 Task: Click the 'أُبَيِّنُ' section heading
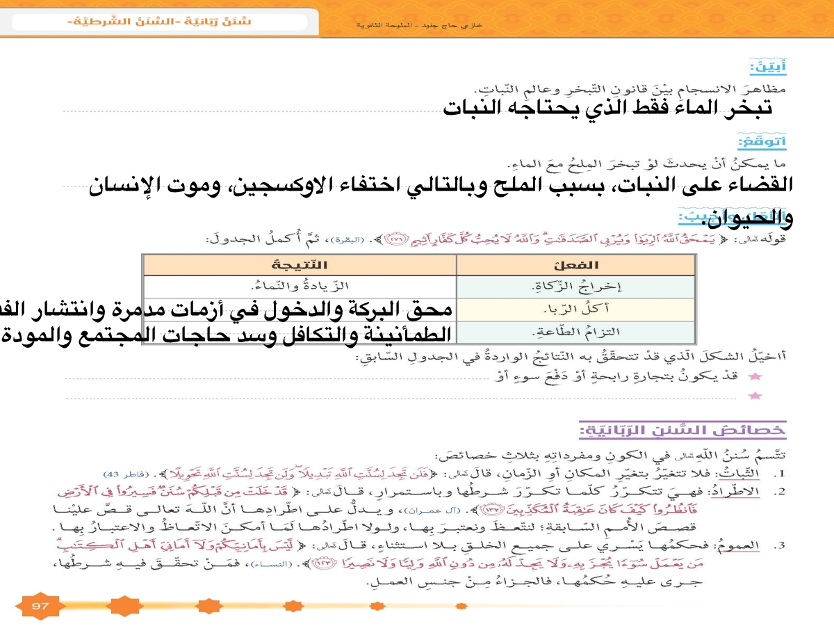click(x=767, y=68)
